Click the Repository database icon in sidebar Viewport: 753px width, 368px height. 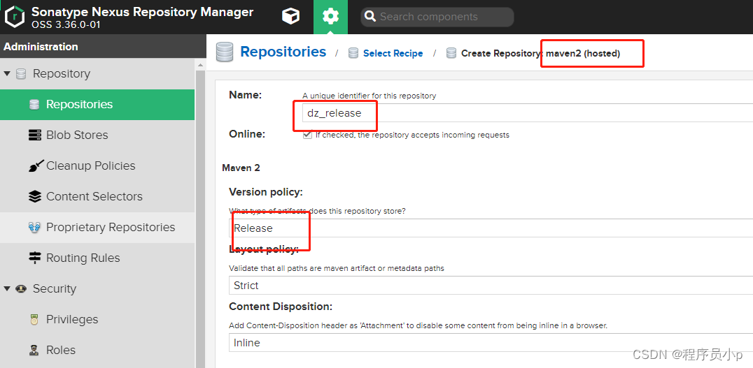pyautogui.click(x=21, y=74)
